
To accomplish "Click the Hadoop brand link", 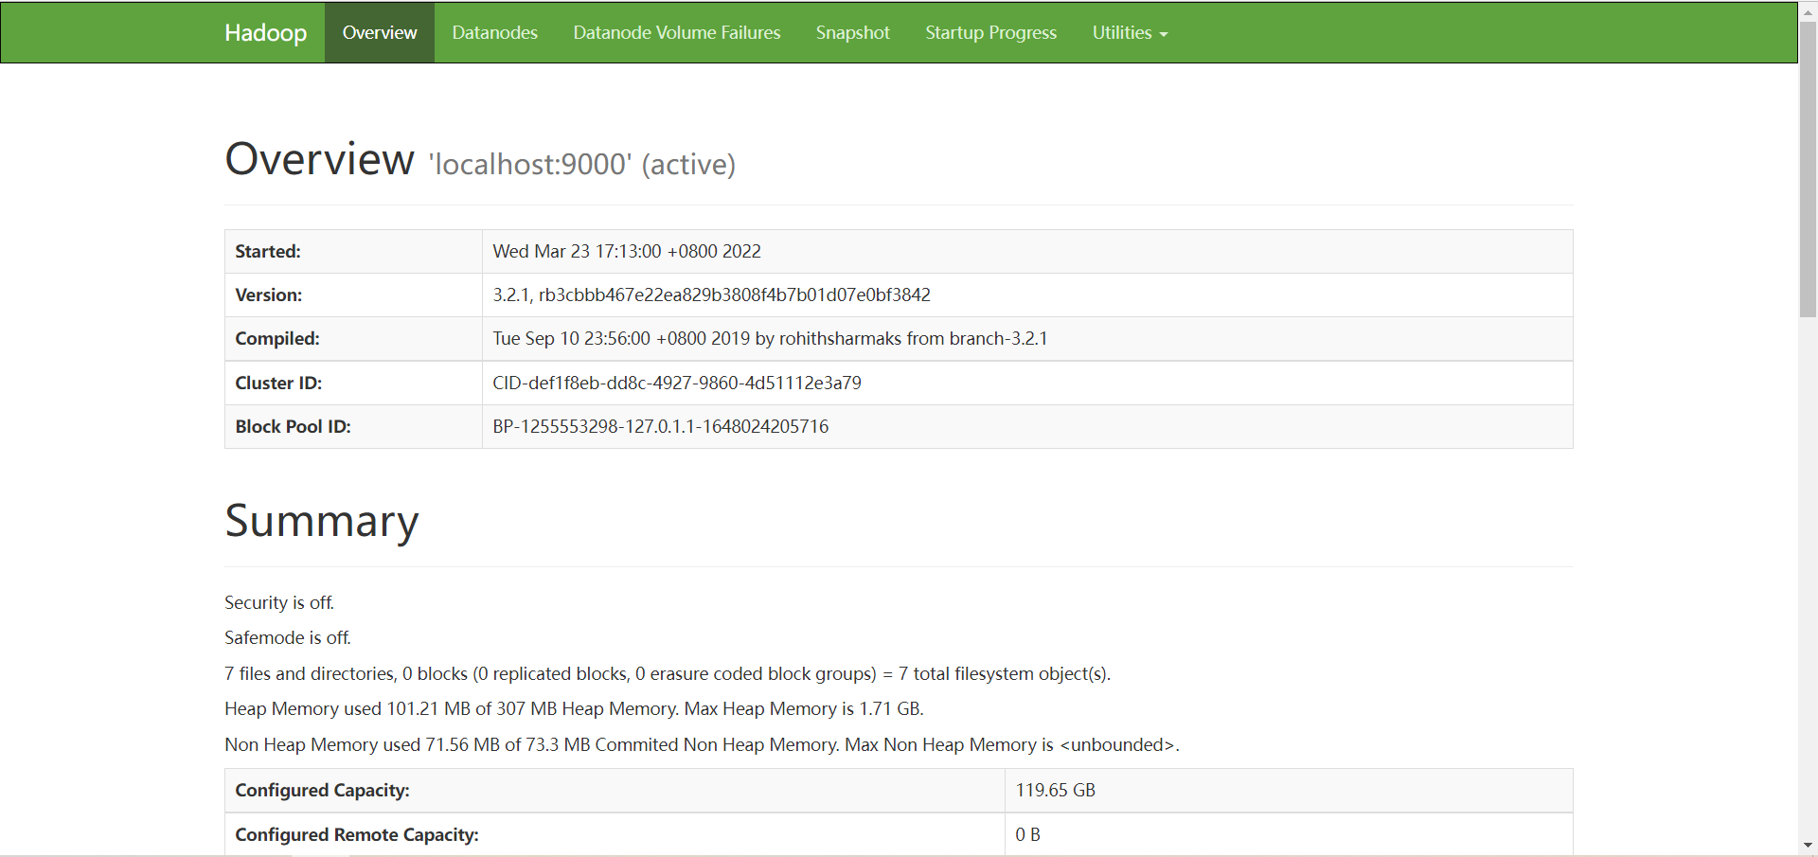I will pos(264,32).
